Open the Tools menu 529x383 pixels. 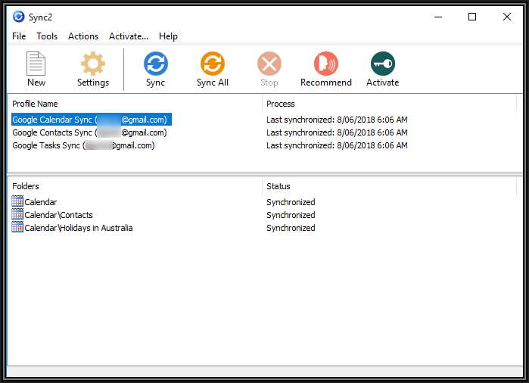[47, 36]
